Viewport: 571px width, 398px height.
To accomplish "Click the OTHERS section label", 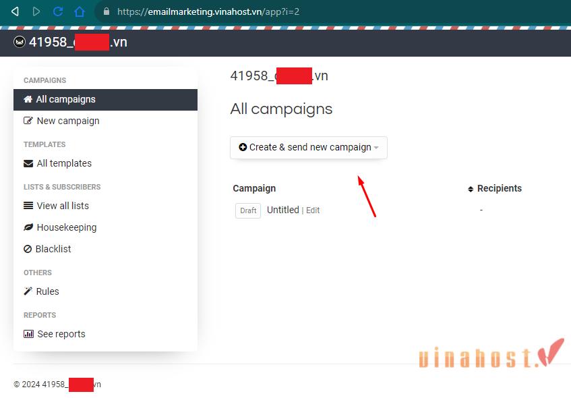I will tap(38, 273).
